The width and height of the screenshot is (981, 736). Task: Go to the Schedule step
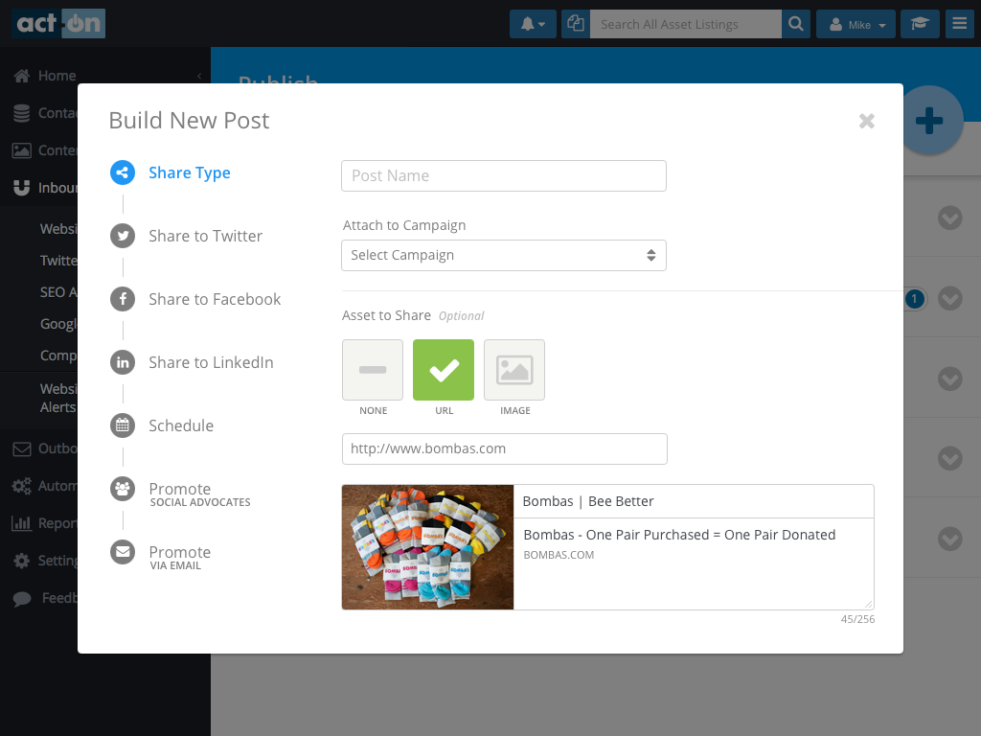point(181,425)
